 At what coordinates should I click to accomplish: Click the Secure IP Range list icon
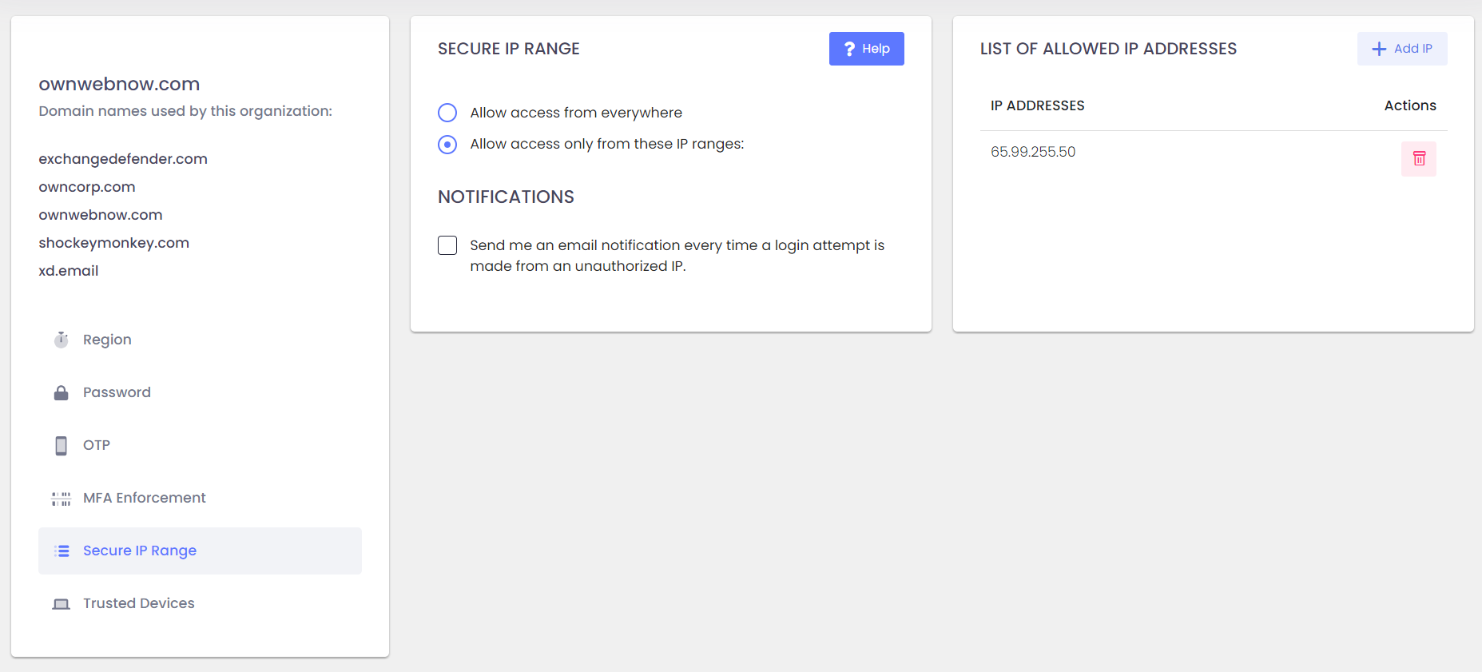(x=61, y=551)
